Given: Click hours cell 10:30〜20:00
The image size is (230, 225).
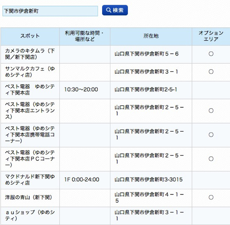Looking at the screenshot, I should [81, 90].
